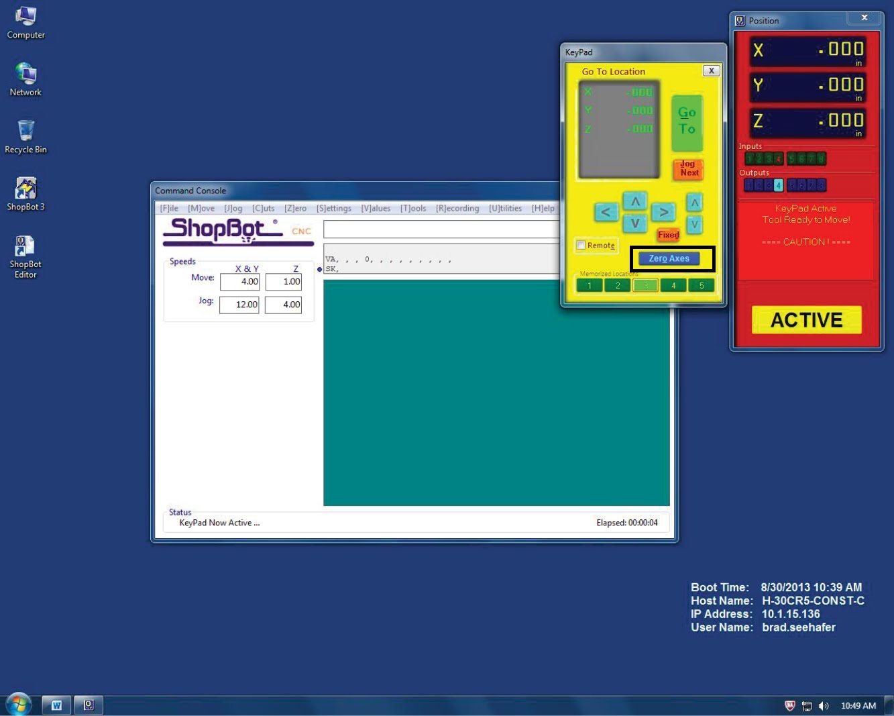
Task: Click the Jog X & Y speed field
Action: click(239, 305)
